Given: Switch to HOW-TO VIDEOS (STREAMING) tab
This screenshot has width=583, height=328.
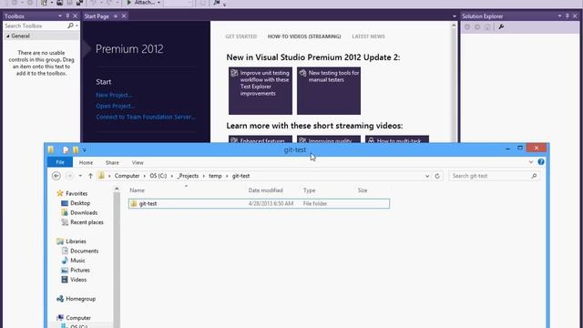Looking at the screenshot, I should [304, 36].
